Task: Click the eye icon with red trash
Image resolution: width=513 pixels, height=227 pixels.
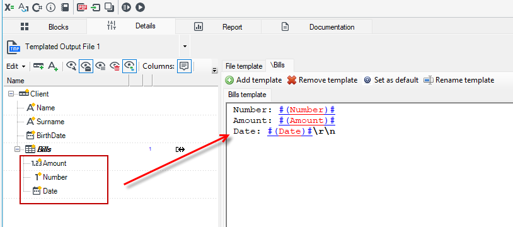Action: click(115, 66)
